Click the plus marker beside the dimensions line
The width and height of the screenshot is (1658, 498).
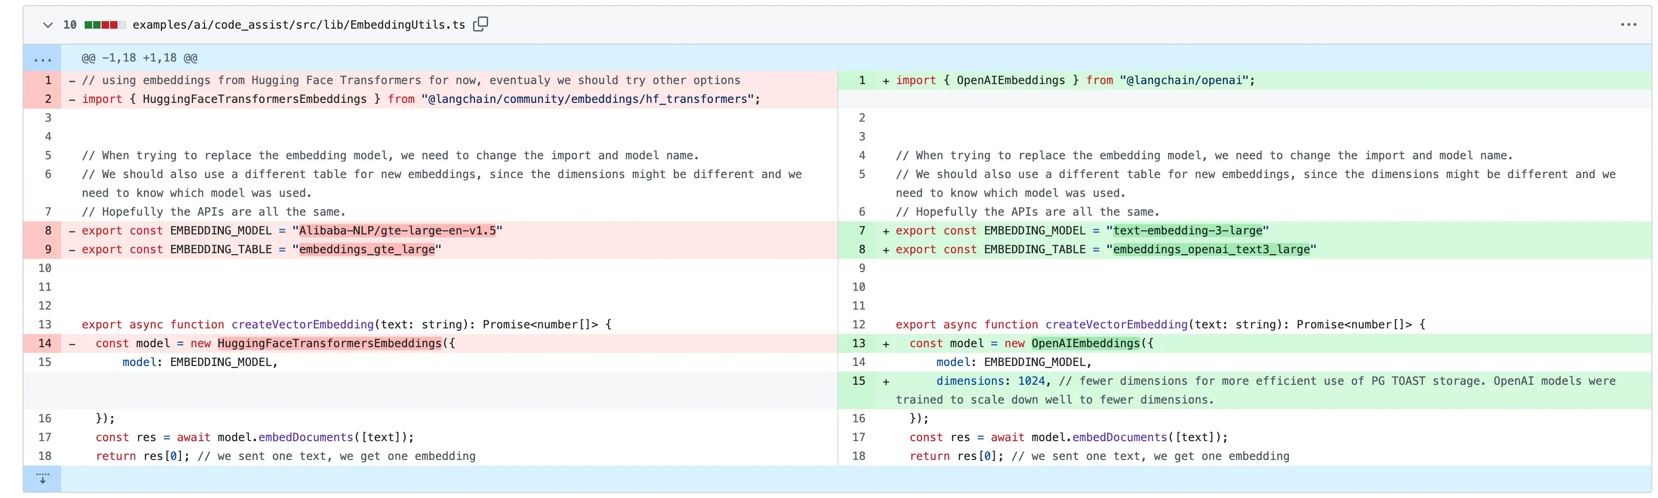point(885,382)
